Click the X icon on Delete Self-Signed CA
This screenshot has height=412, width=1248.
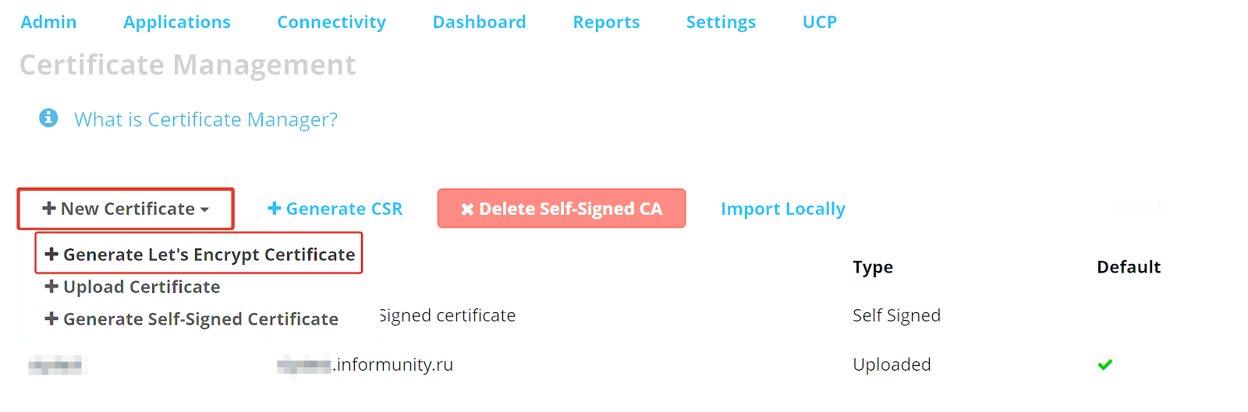pos(467,209)
